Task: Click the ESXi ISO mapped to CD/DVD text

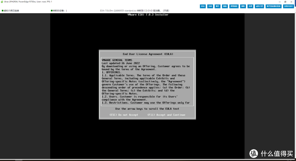Action: [x=135, y=11]
